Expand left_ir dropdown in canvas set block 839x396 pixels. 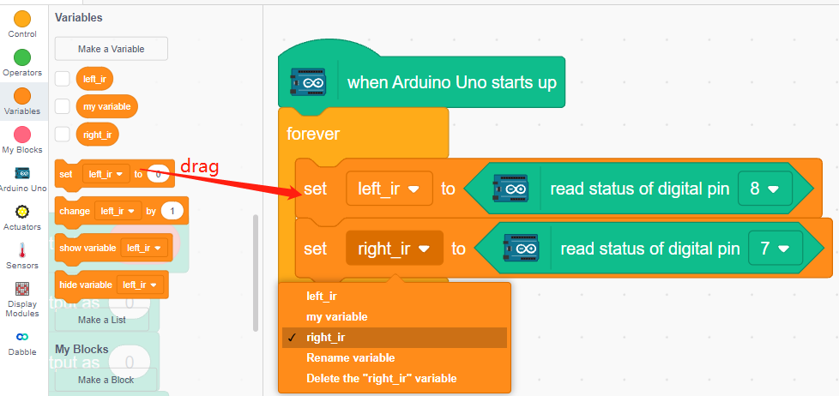coord(389,189)
